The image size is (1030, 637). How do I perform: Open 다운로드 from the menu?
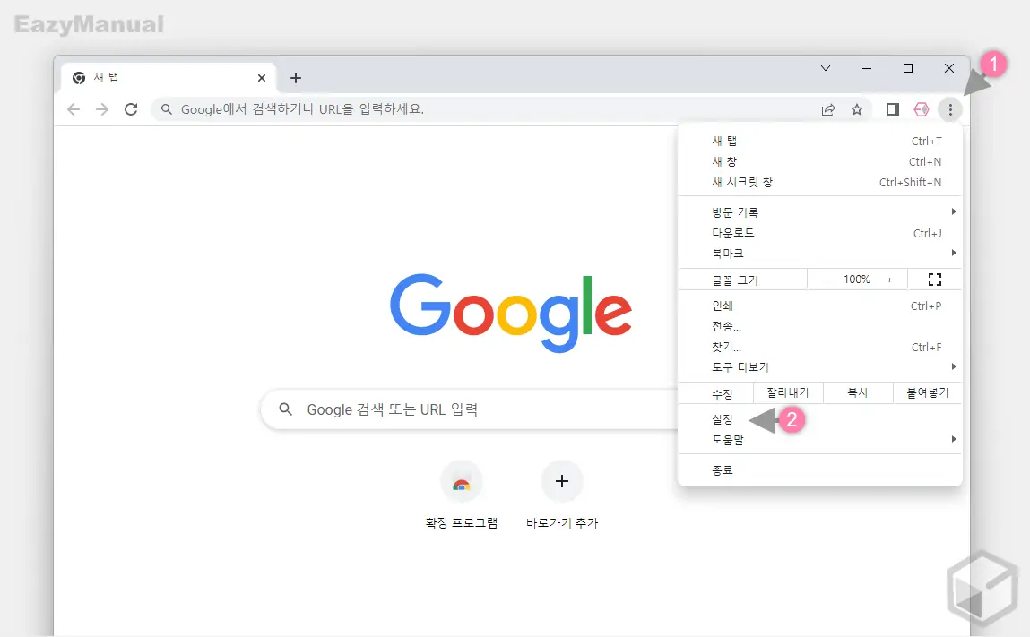(820, 233)
